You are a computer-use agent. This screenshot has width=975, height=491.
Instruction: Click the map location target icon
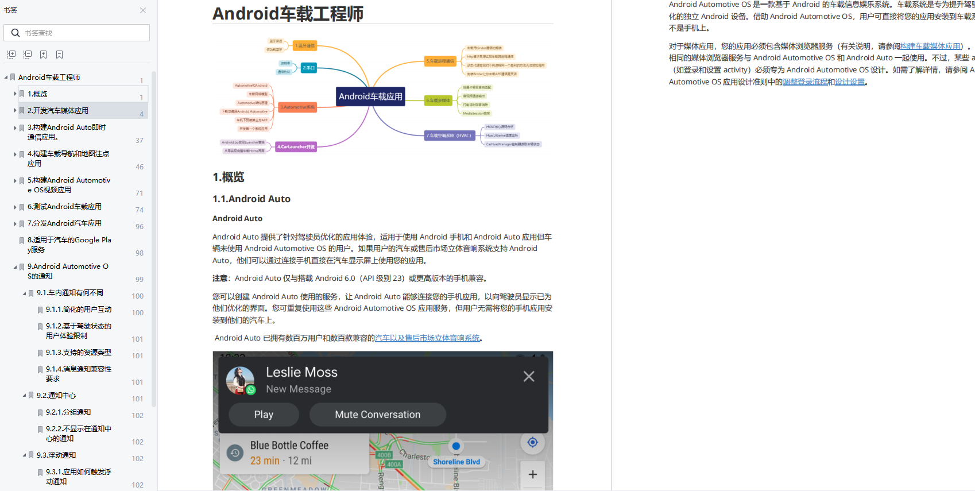532,442
